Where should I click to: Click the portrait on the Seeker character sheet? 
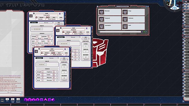(36, 51)
